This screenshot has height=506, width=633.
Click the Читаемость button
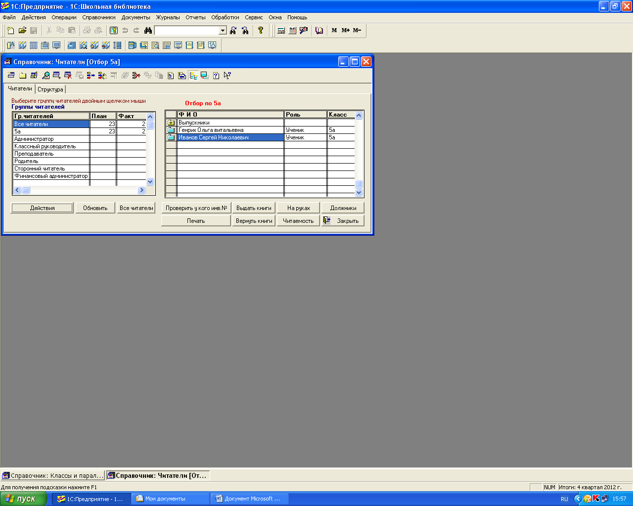pos(298,221)
